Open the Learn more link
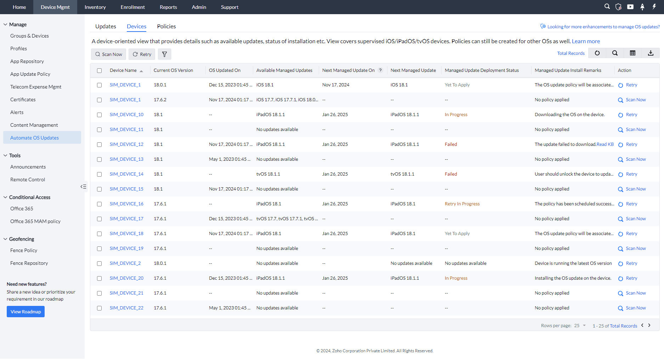Viewport: 664px width, 359px height. [586, 41]
